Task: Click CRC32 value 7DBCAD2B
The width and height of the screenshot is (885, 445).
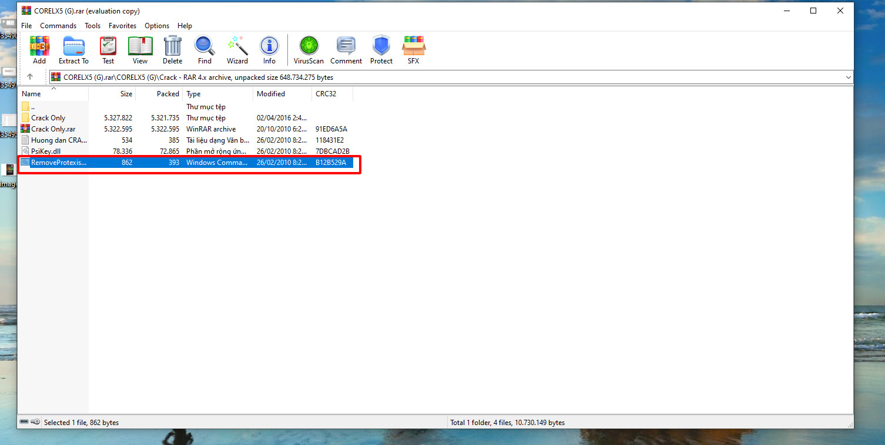Action: click(x=333, y=151)
